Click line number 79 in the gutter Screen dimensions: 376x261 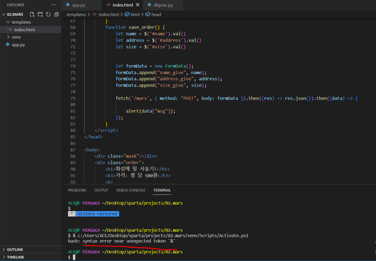point(73,98)
